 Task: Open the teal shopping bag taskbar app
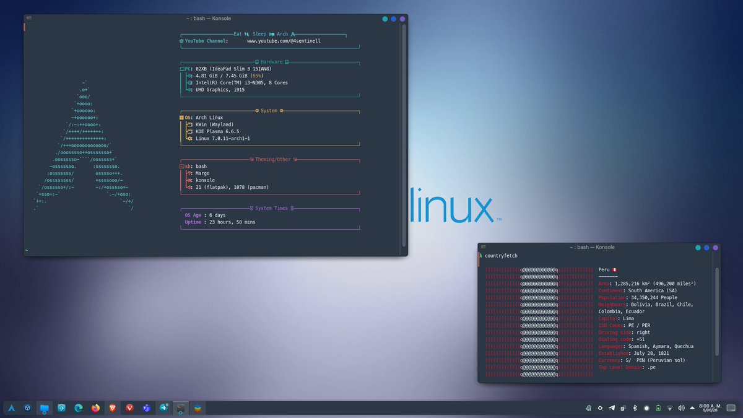[x=62, y=408]
